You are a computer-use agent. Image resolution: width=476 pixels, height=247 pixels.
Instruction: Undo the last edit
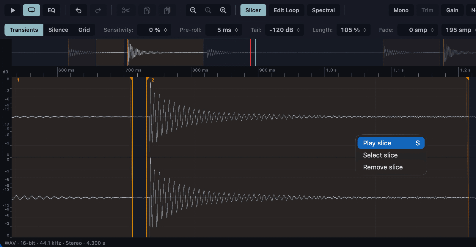[78, 10]
